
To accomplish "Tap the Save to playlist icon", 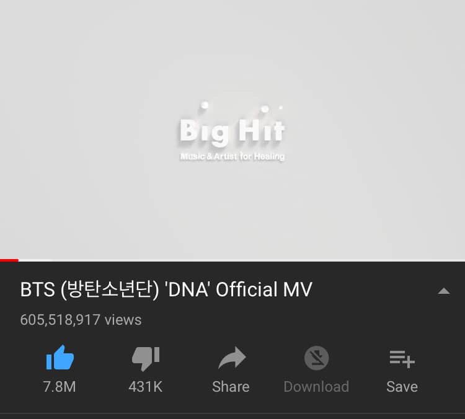I will (402, 359).
